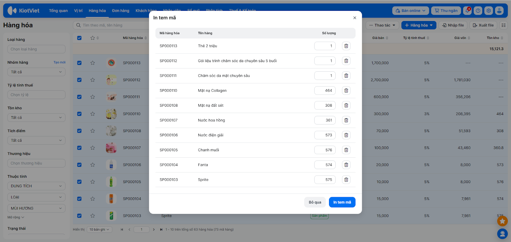Uncheck the SP000107 row checkbox
Viewport: 511px width, 242px height.
tap(79, 148)
